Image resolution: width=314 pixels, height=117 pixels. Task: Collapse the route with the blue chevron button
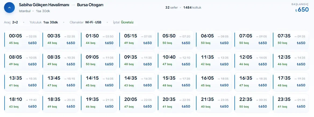[x=9, y=8]
